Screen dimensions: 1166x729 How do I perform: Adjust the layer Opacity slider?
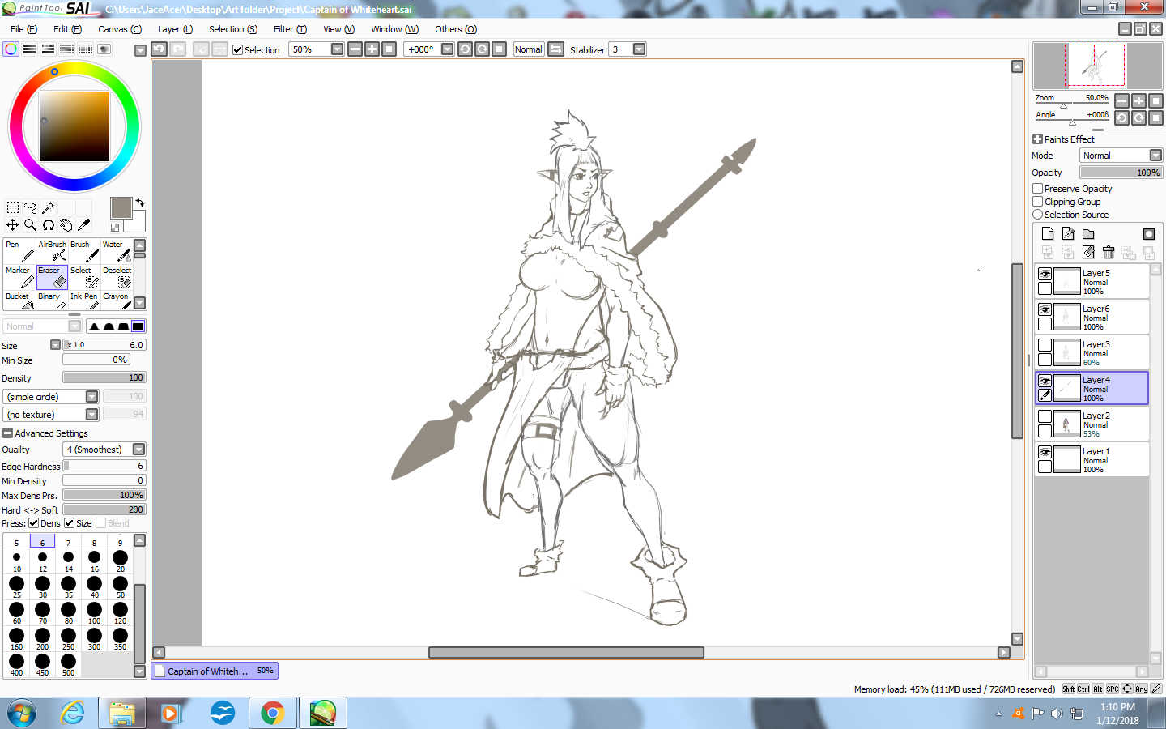(1121, 173)
